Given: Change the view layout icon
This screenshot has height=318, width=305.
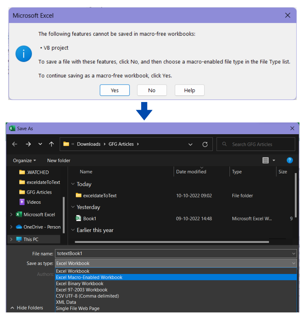Looking at the screenshot, I should point(266,160).
